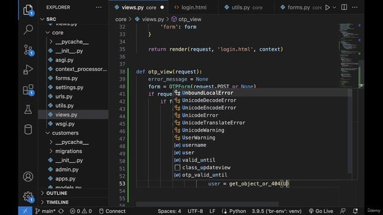Image resolution: width=383 pixels, height=215 pixels.
Task: Open the run button dropdown arrow
Action: tap(335, 7)
